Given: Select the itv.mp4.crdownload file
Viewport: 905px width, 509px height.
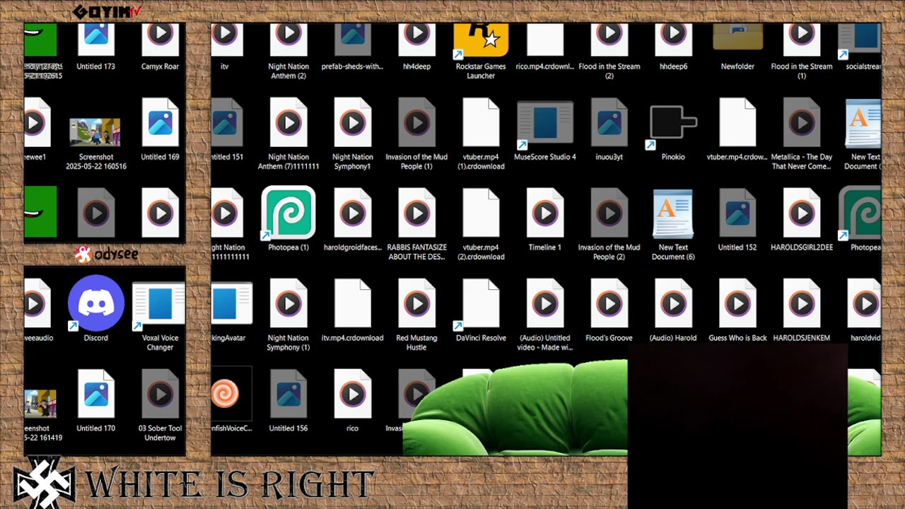Looking at the screenshot, I should [352, 303].
